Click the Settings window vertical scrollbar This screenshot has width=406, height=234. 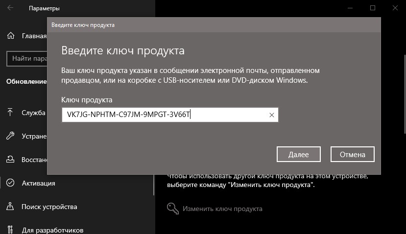[405, 94]
